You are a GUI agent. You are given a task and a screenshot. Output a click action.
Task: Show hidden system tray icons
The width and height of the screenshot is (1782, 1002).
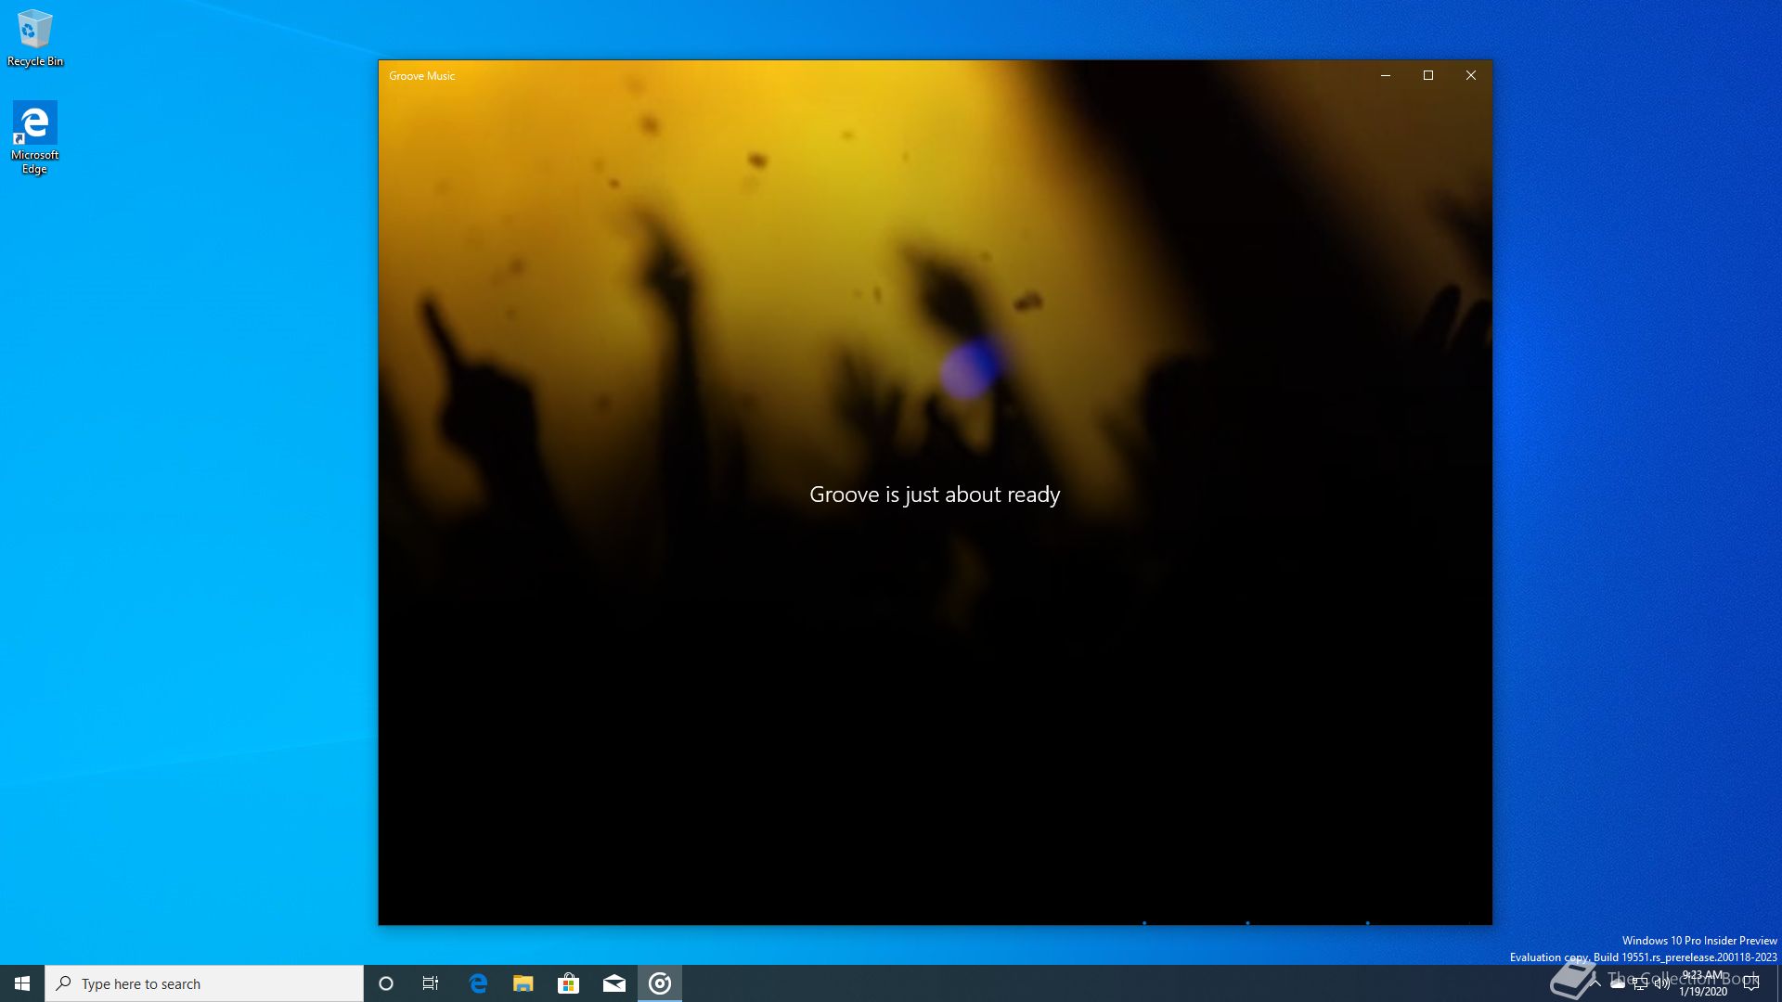1595,983
